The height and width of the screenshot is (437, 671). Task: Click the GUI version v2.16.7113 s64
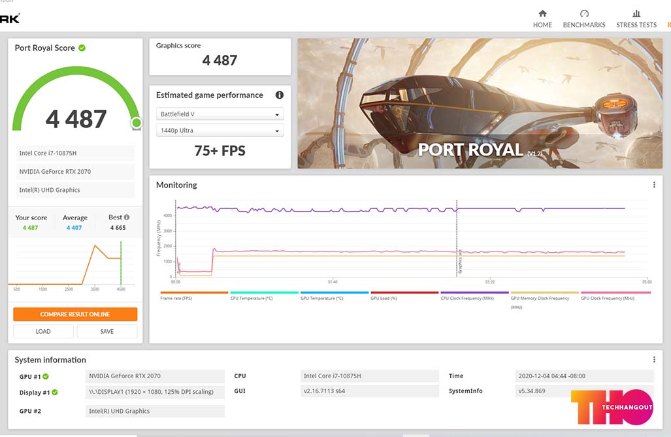pos(370,391)
